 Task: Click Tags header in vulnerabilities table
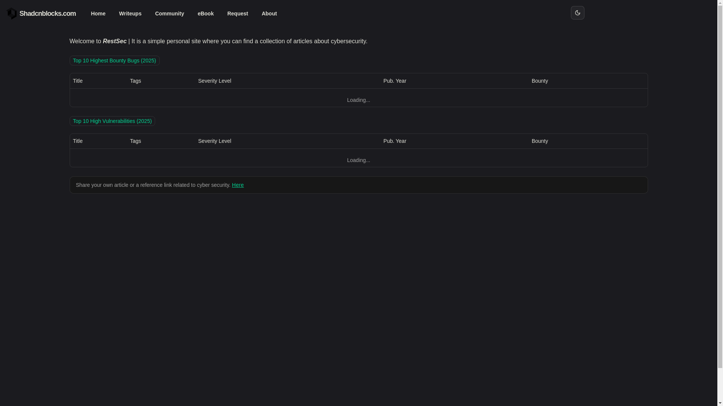coord(136,141)
